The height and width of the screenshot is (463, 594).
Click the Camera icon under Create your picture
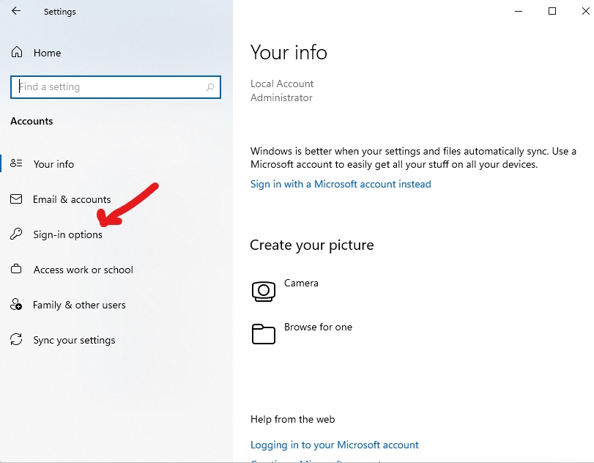(x=263, y=291)
